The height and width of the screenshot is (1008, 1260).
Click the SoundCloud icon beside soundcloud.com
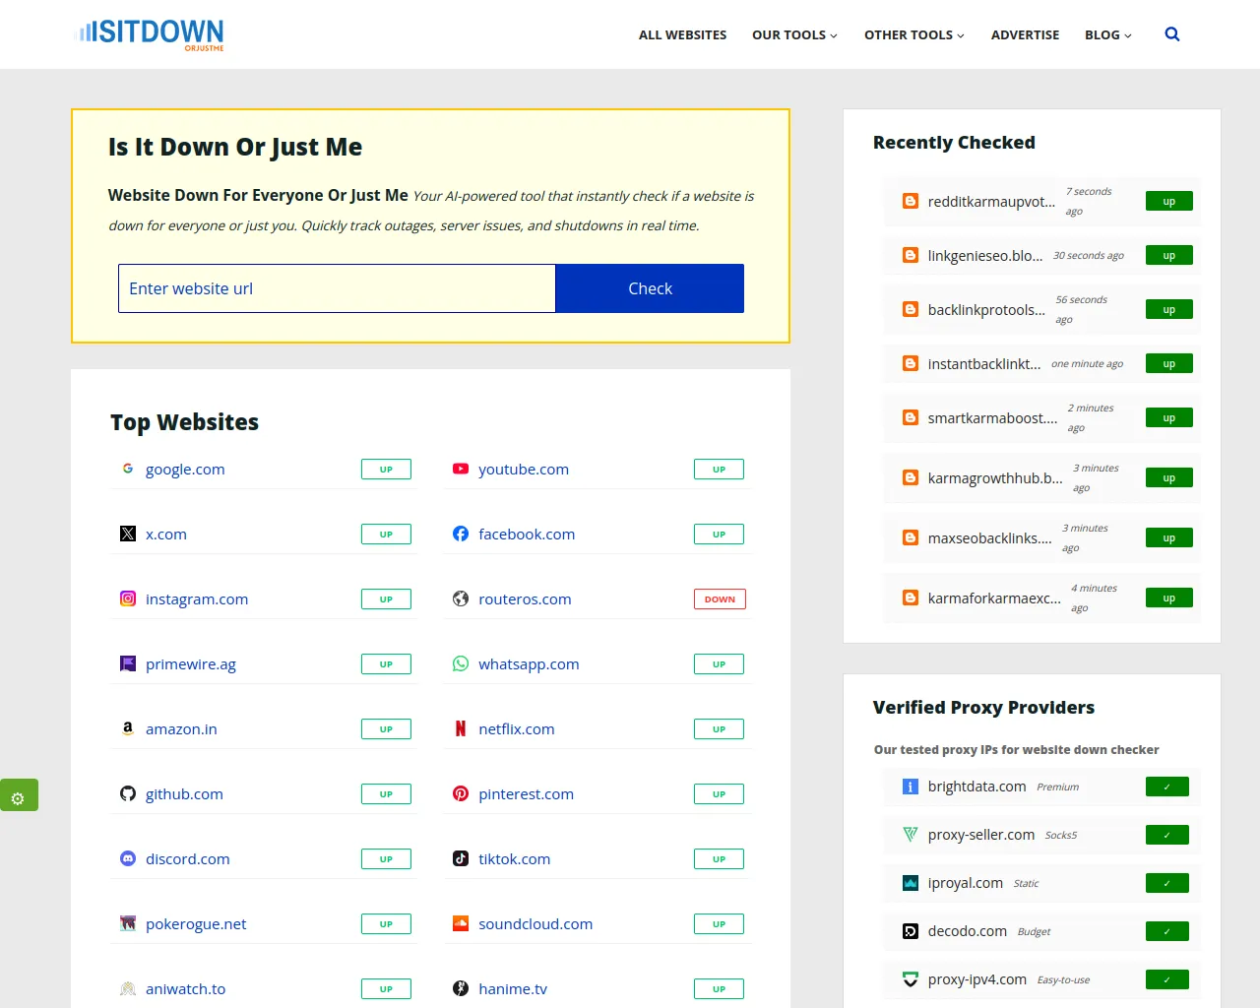461,923
